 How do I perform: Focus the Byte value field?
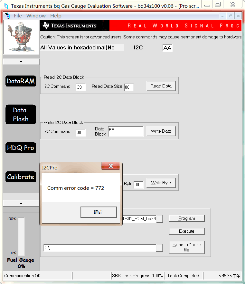point(138,185)
